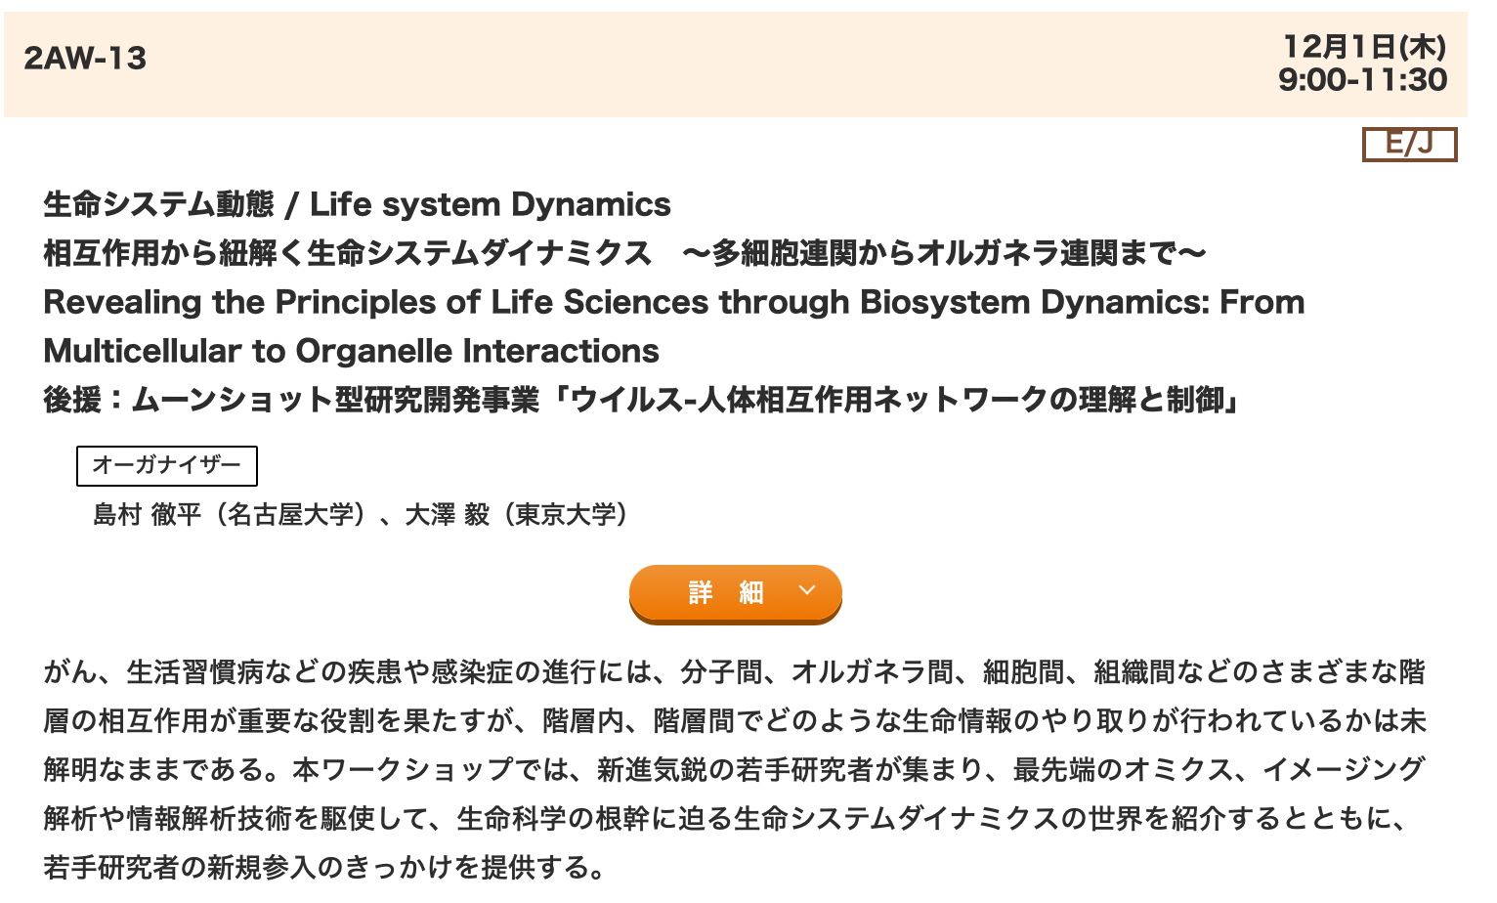Image resolution: width=1497 pixels, height=903 pixels.
Task: Click the date 12月1日(木)
Action: pyautogui.click(x=1365, y=46)
